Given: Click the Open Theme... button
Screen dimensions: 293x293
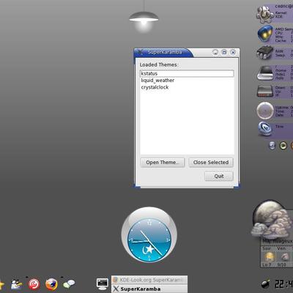Looking at the screenshot, I should [163, 163].
